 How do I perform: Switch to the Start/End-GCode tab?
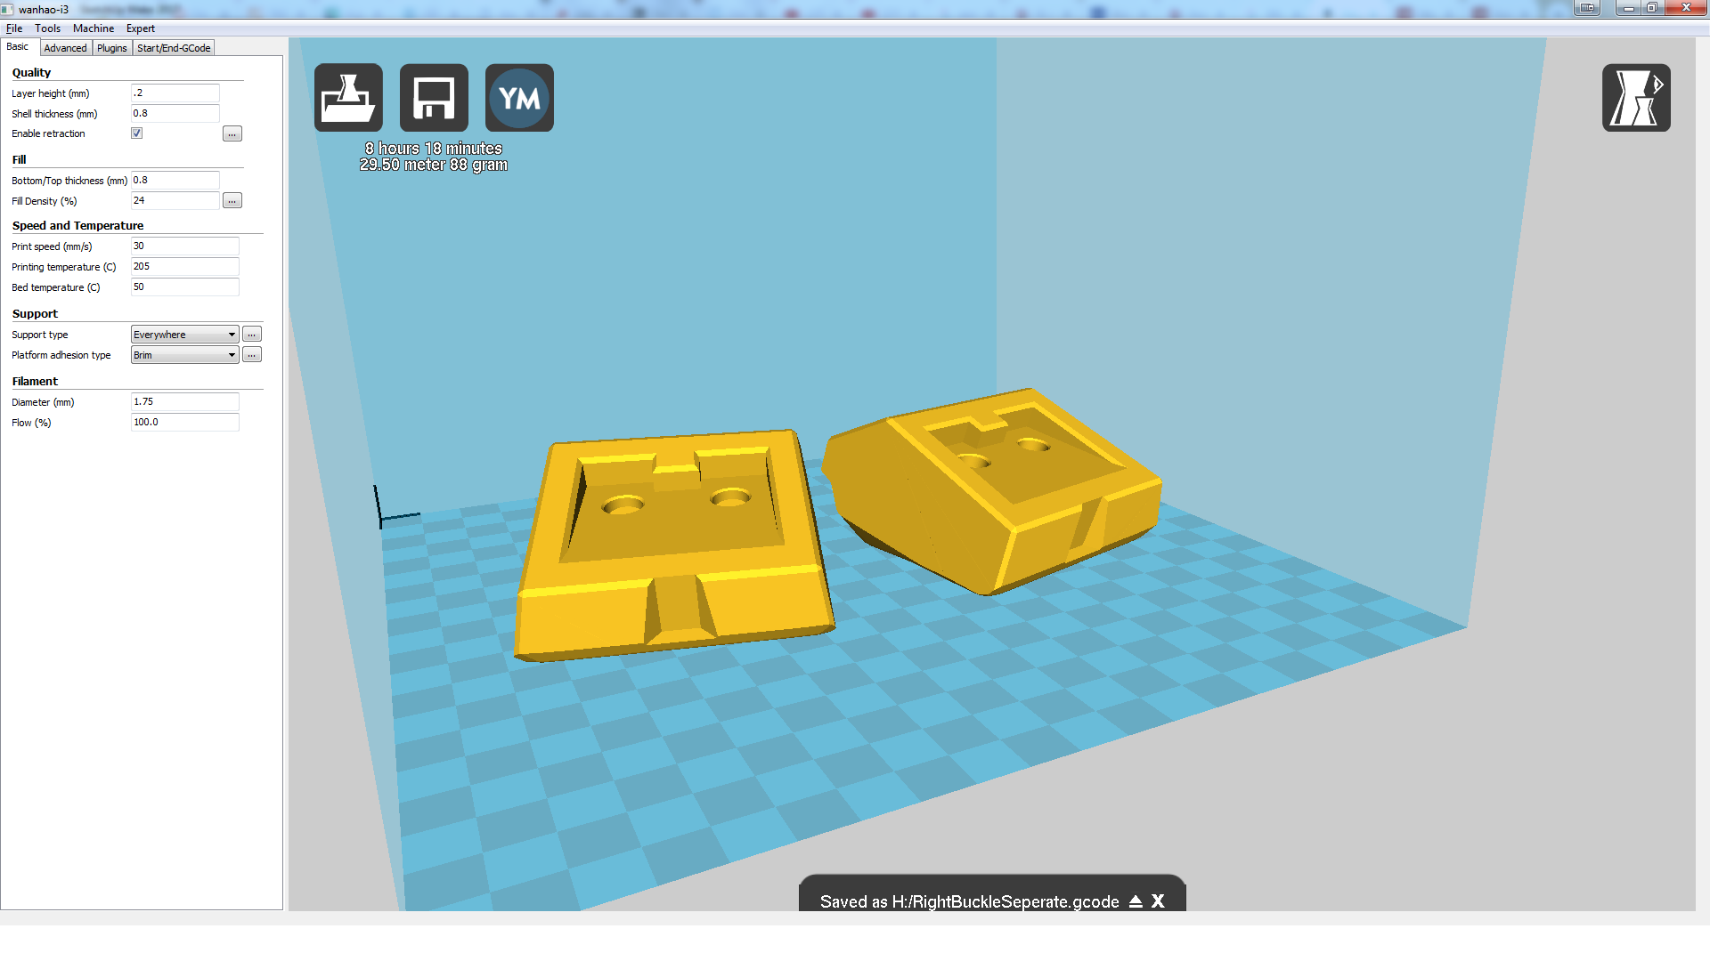[174, 48]
